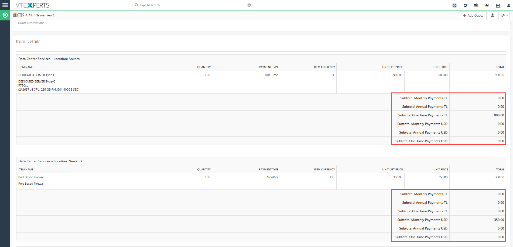Click the Quote Descriptions label
513x247 pixels.
pos(31,23)
